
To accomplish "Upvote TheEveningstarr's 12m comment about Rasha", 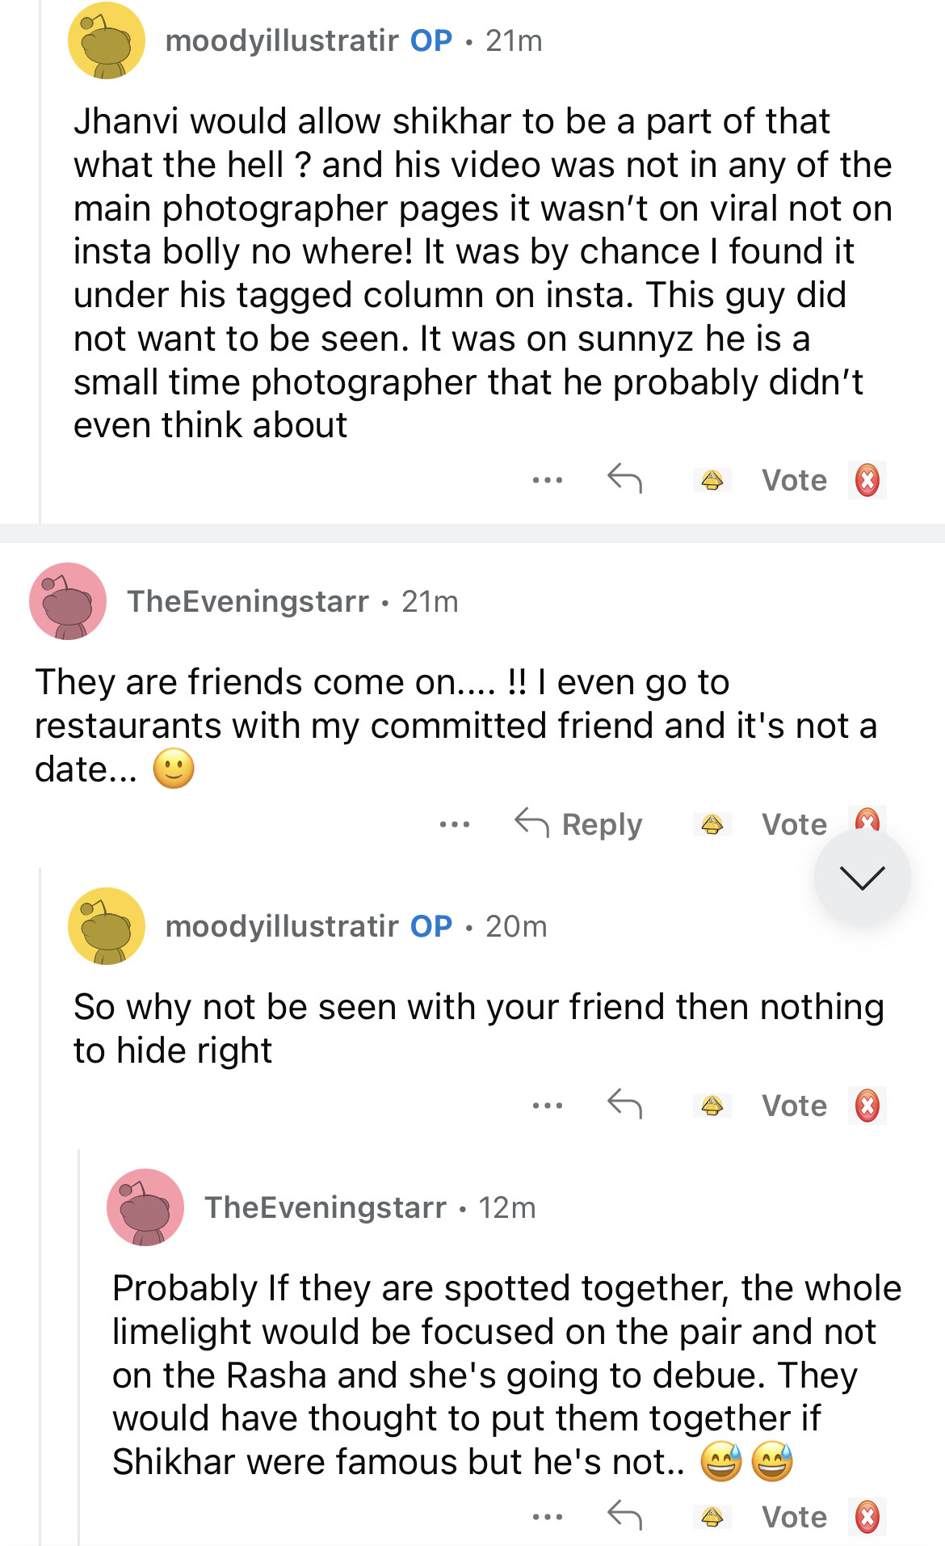I will [x=712, y=1518].
